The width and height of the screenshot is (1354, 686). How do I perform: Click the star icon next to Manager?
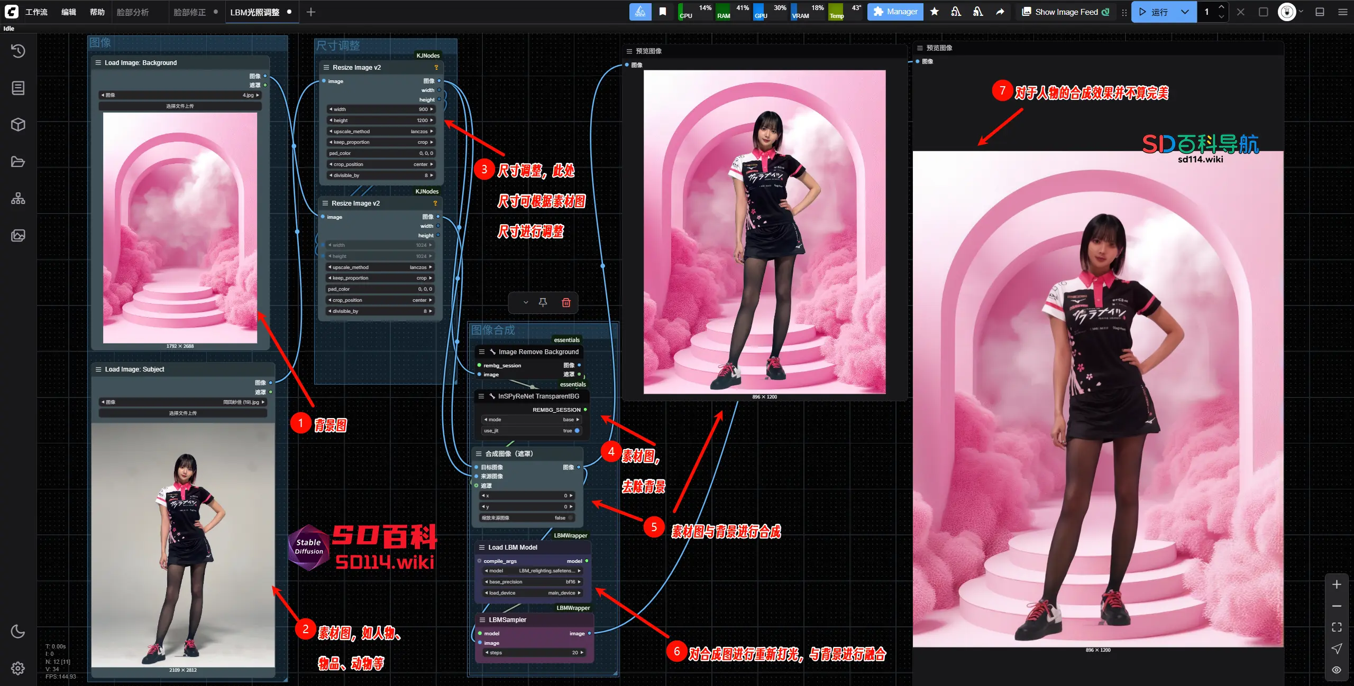click(935, 12)
